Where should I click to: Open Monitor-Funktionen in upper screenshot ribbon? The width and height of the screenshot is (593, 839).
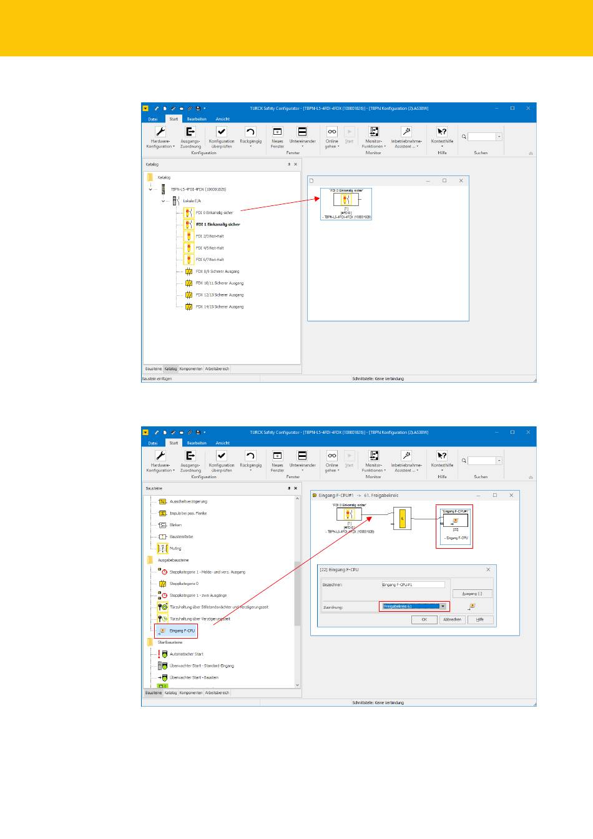(x=373, y=137)
